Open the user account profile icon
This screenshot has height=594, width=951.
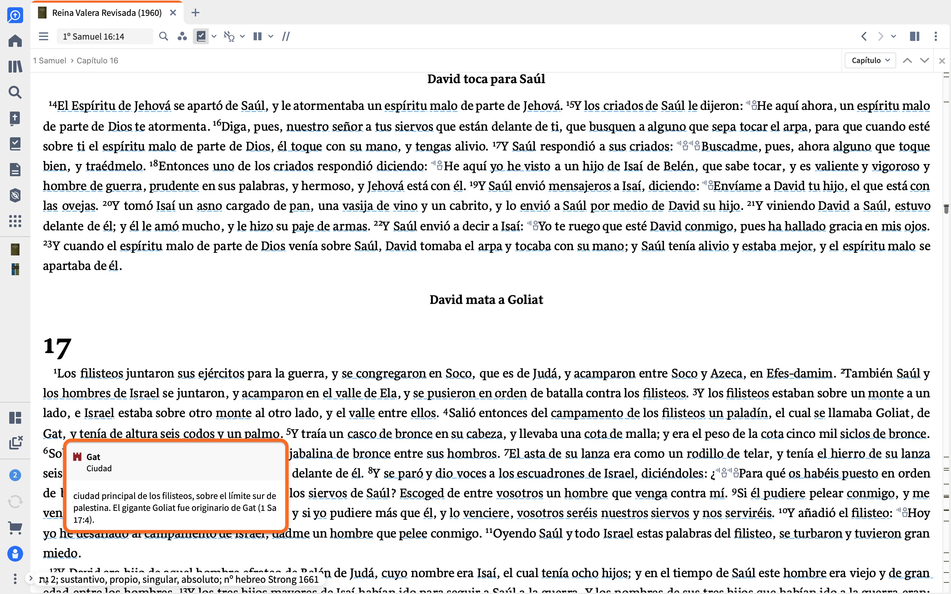point(15,554)
